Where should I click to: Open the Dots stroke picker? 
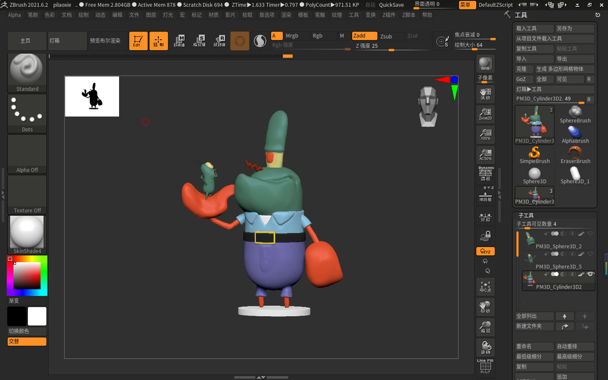pyautogui.click(x=27, y=113)
